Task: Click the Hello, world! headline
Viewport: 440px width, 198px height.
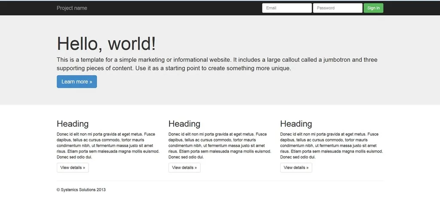Action: [x=106, y=44]
